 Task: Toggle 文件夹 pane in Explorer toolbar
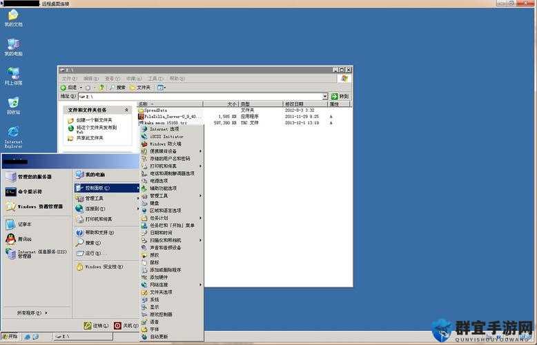[140, 88]
